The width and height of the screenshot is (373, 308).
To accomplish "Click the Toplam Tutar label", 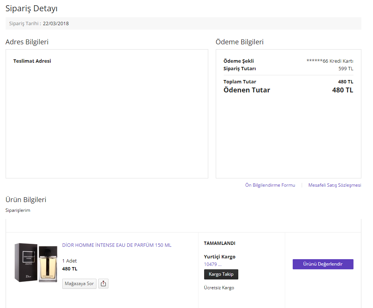I will click(x=240, y=82).
